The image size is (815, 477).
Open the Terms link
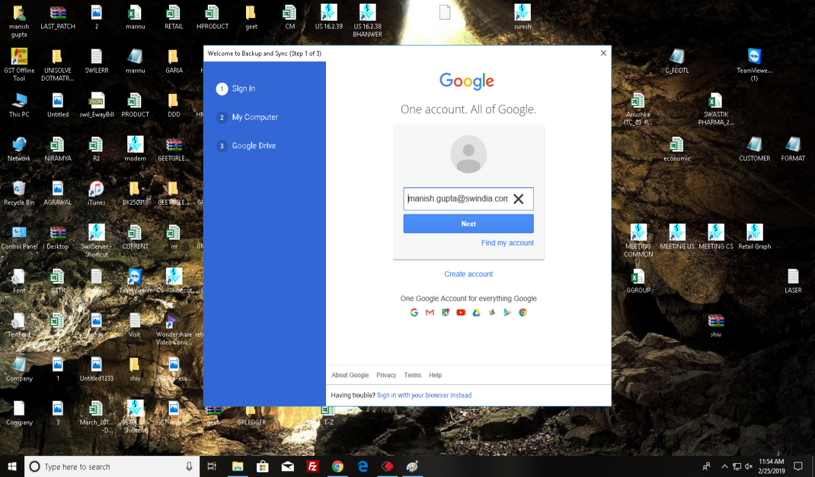(x=413, y=375)
